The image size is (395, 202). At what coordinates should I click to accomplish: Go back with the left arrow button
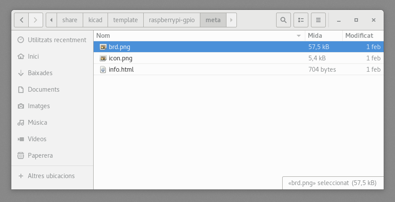coord(21,20)
